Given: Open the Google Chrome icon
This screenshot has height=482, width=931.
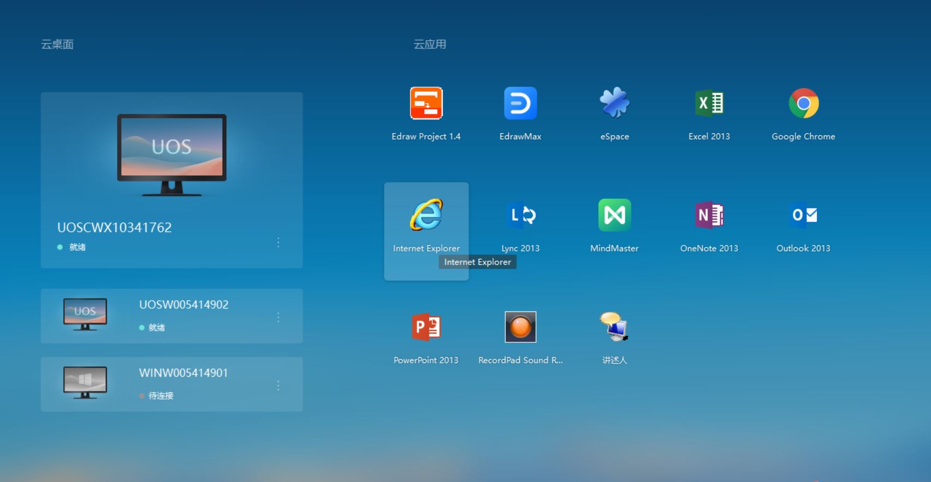Looking at the screenshot, I should pyautogui.click(x=804, y=103).
